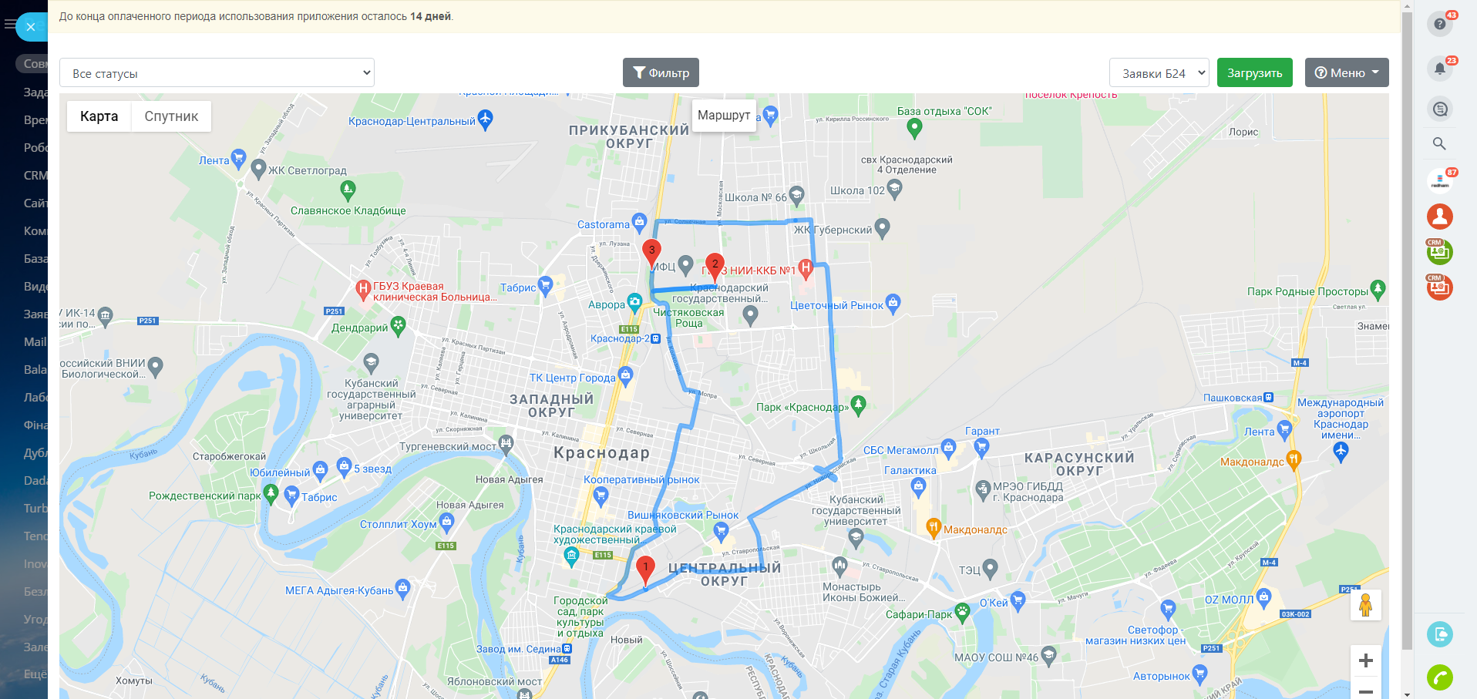Open the Фильтр button
Image resolution: width=1477 pixels, height=699 pixels.
(661, 72)
